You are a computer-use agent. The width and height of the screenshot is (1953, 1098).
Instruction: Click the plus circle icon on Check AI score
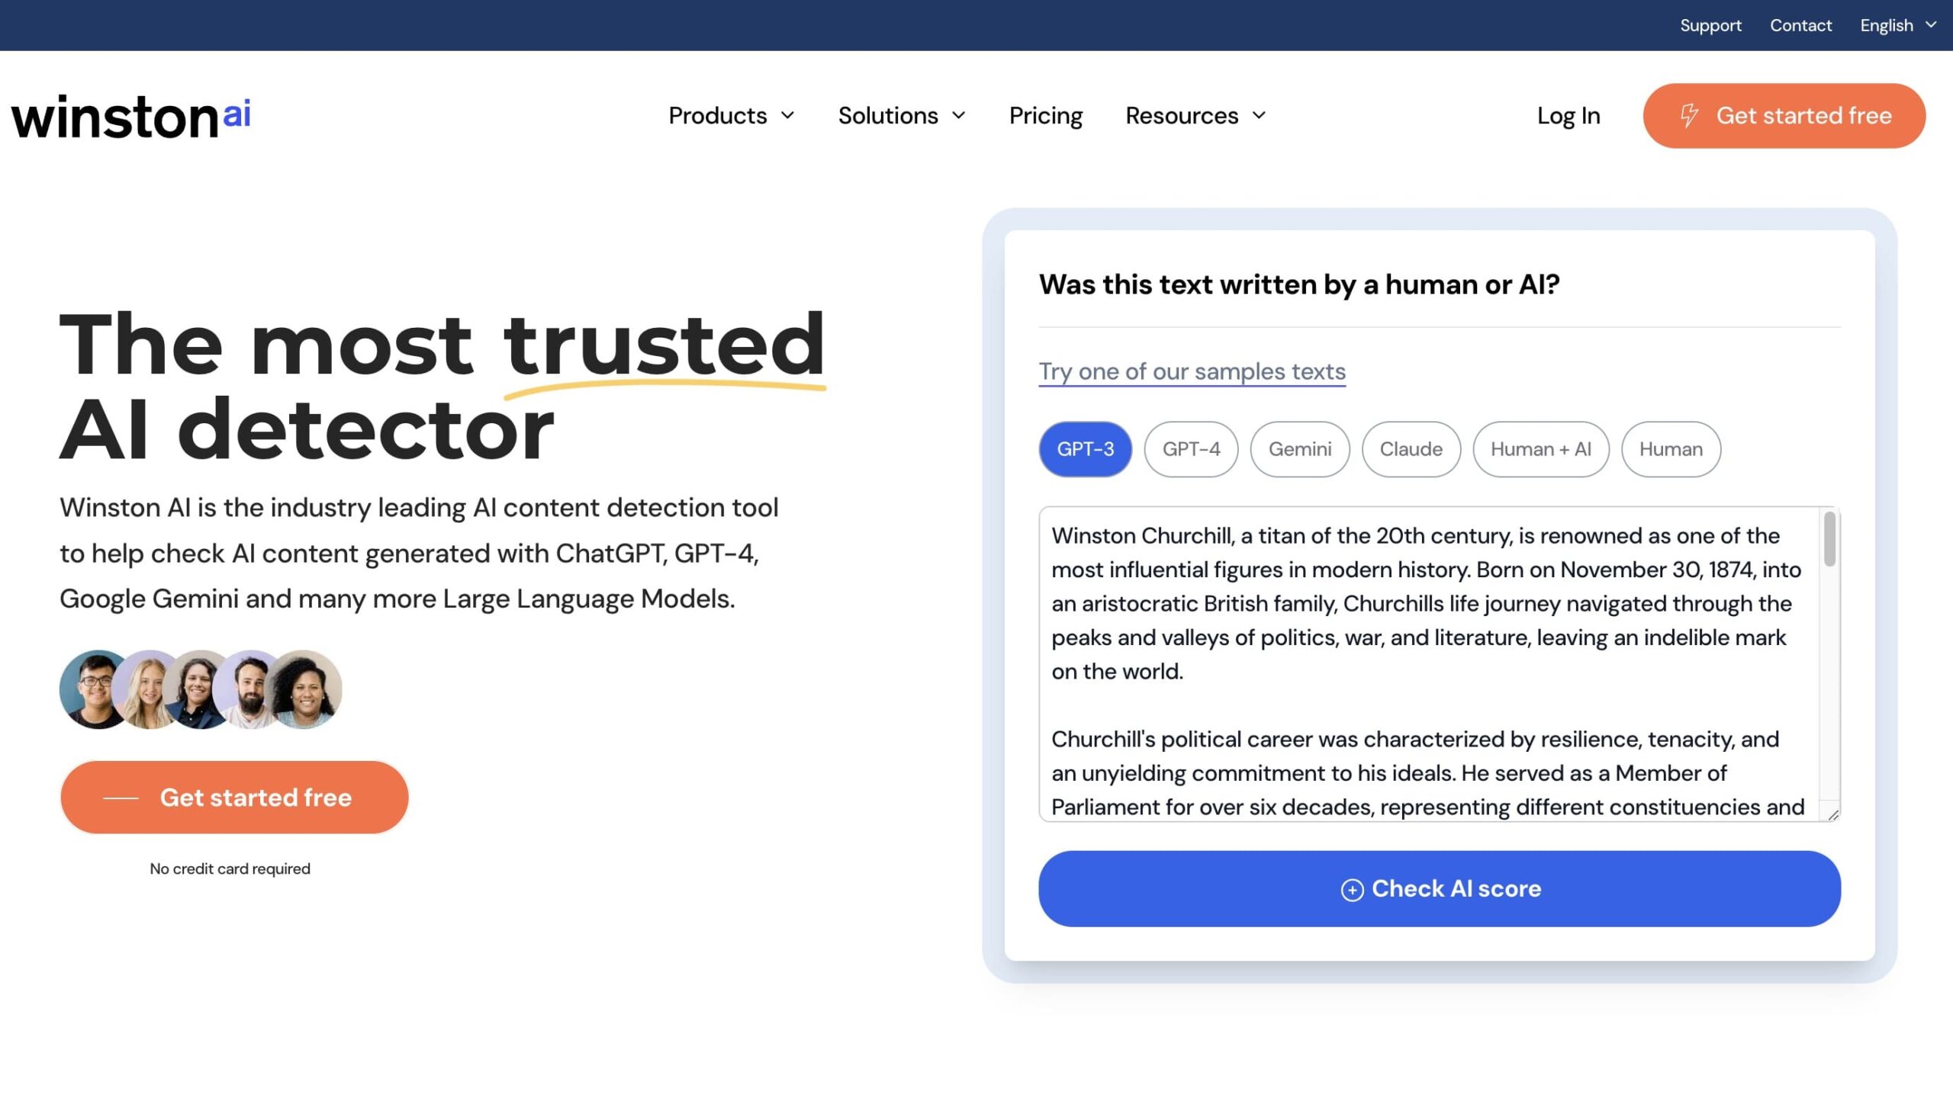click(x=1352, y=890)
